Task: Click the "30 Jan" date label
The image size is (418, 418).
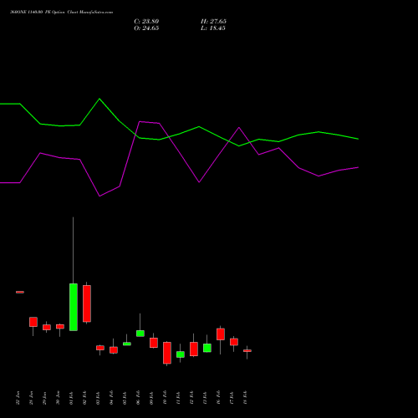Action: click(59, 398)
